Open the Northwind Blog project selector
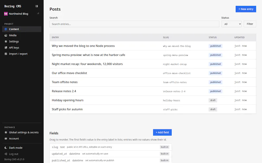Screen dimensions: 262x163 coord(22,14)
